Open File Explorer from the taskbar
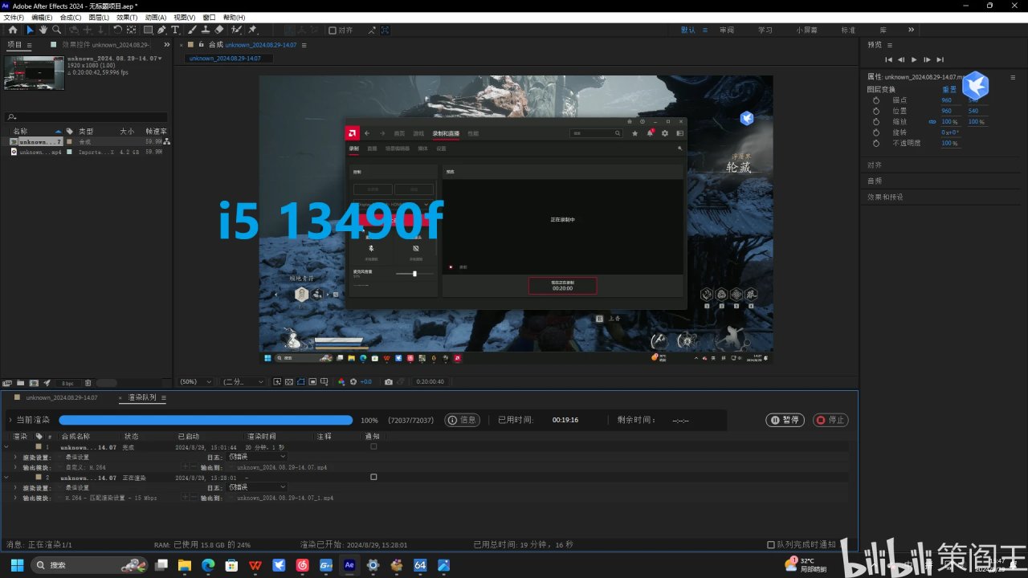The height and width of the screenshot is (578, 1028). (x=184, y=565)
